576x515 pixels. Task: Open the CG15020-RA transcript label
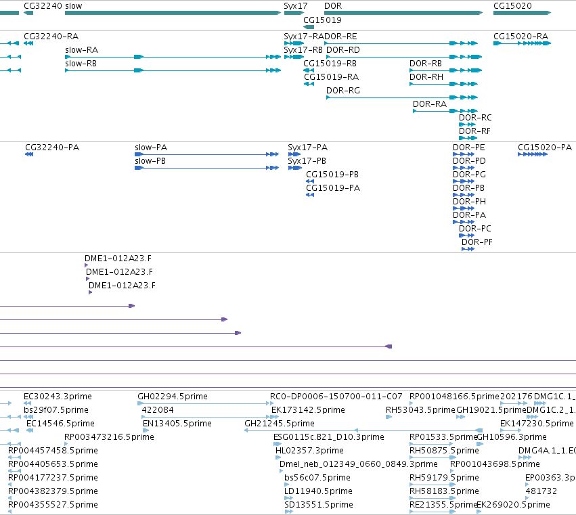(x=521, y=37)
